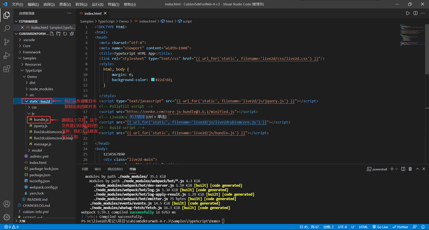Collapse all folders in explorer

click(72, 33)
